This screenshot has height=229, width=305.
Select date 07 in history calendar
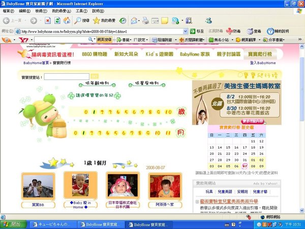tap(245, 166)
